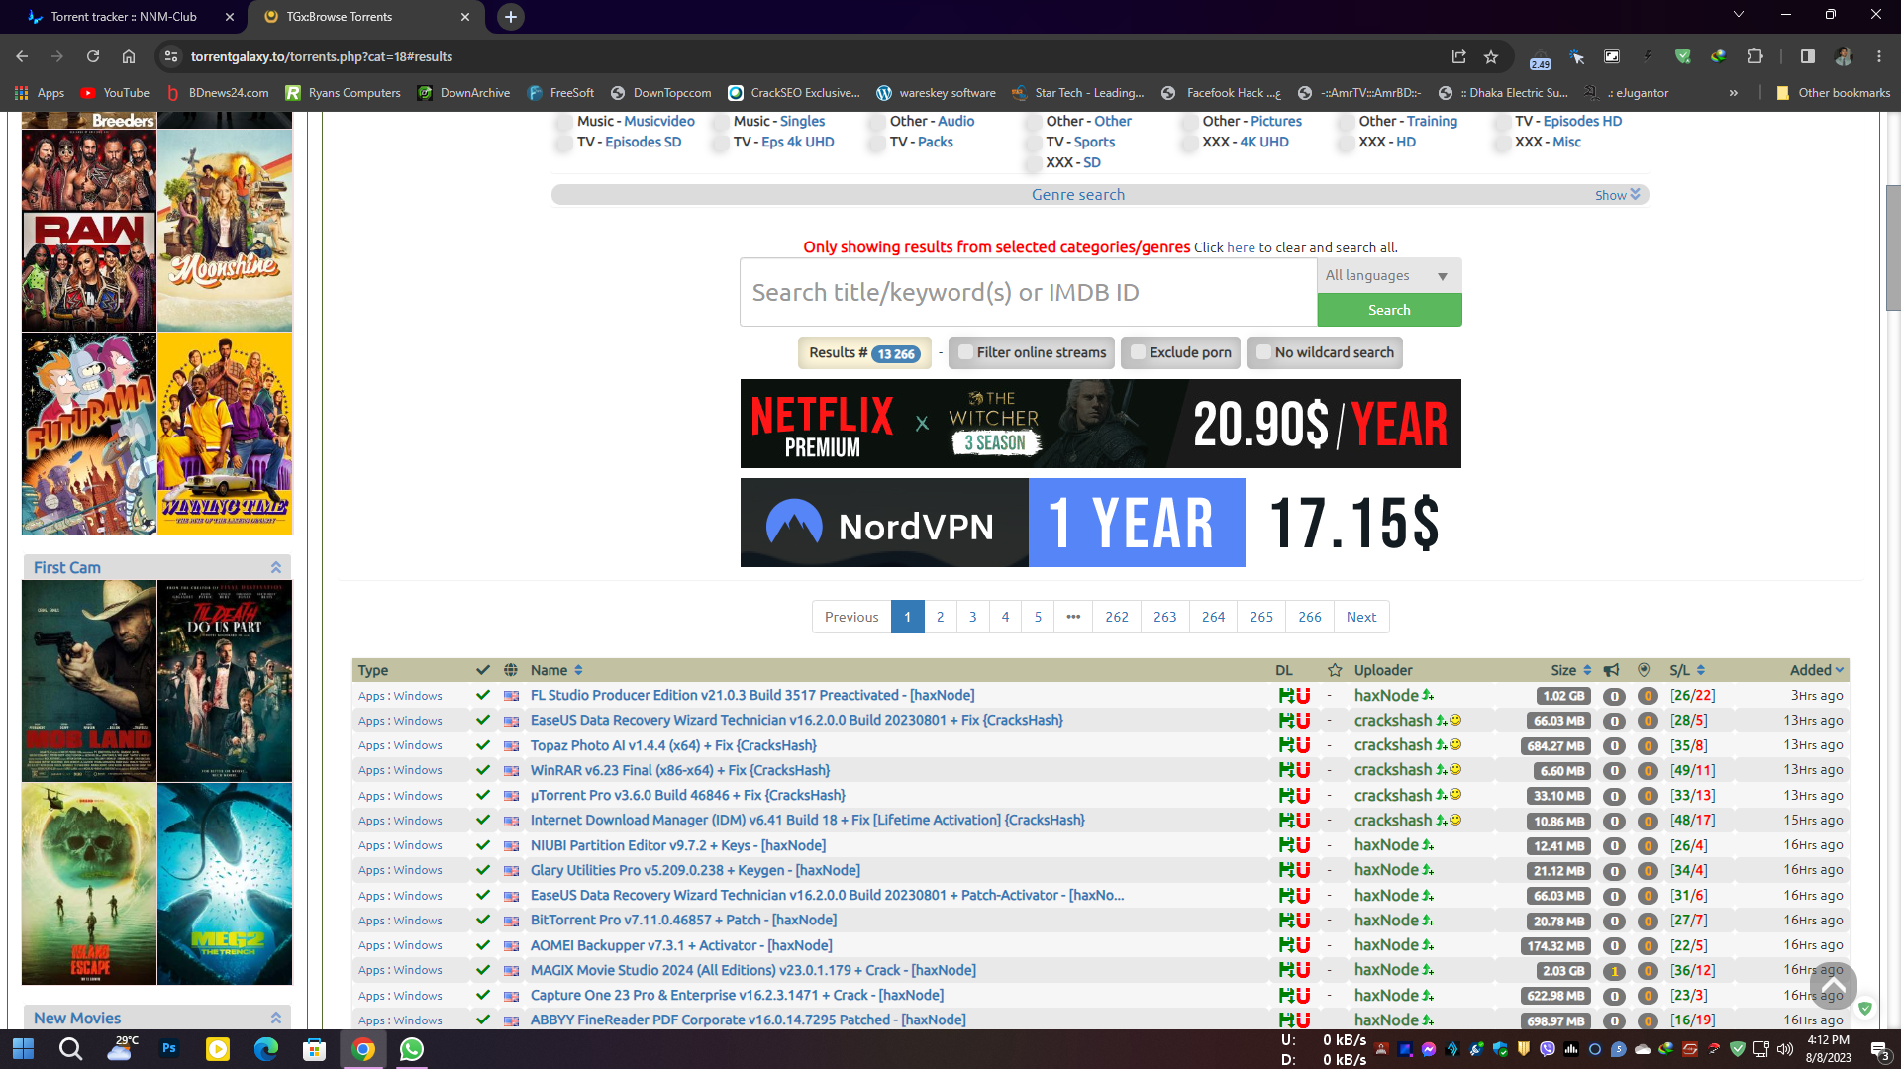Sort results by Size column arrows

pyautogui.click(x=1587, y=670)
